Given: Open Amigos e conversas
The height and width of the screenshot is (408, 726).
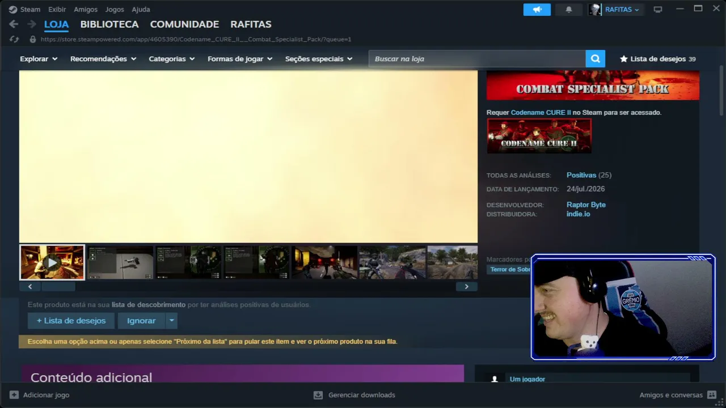Looking at the screenshot, I should (x=678, y=395).
